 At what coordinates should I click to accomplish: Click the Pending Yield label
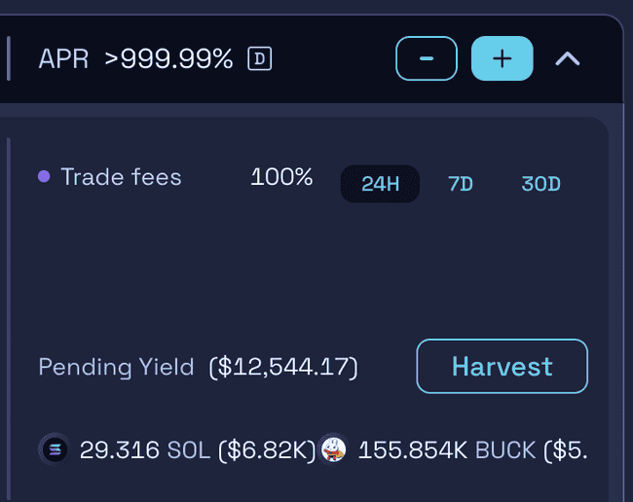click(117, 367)
